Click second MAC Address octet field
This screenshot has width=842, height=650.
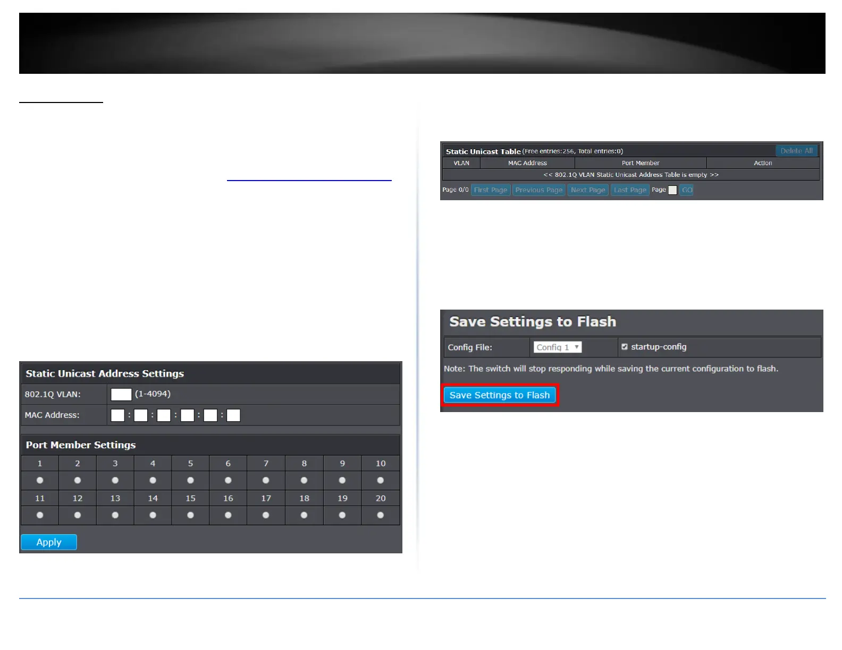141,415
